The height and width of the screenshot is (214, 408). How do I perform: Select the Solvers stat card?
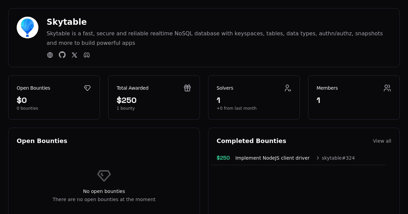pos(254,97)
